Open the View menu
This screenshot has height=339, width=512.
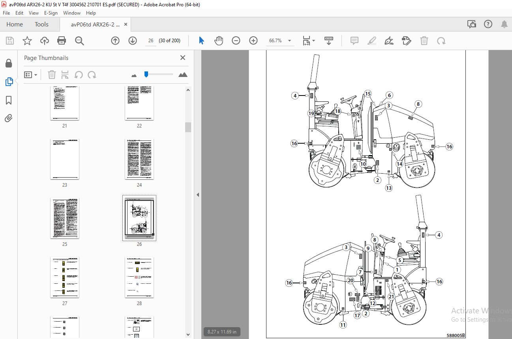34,13
